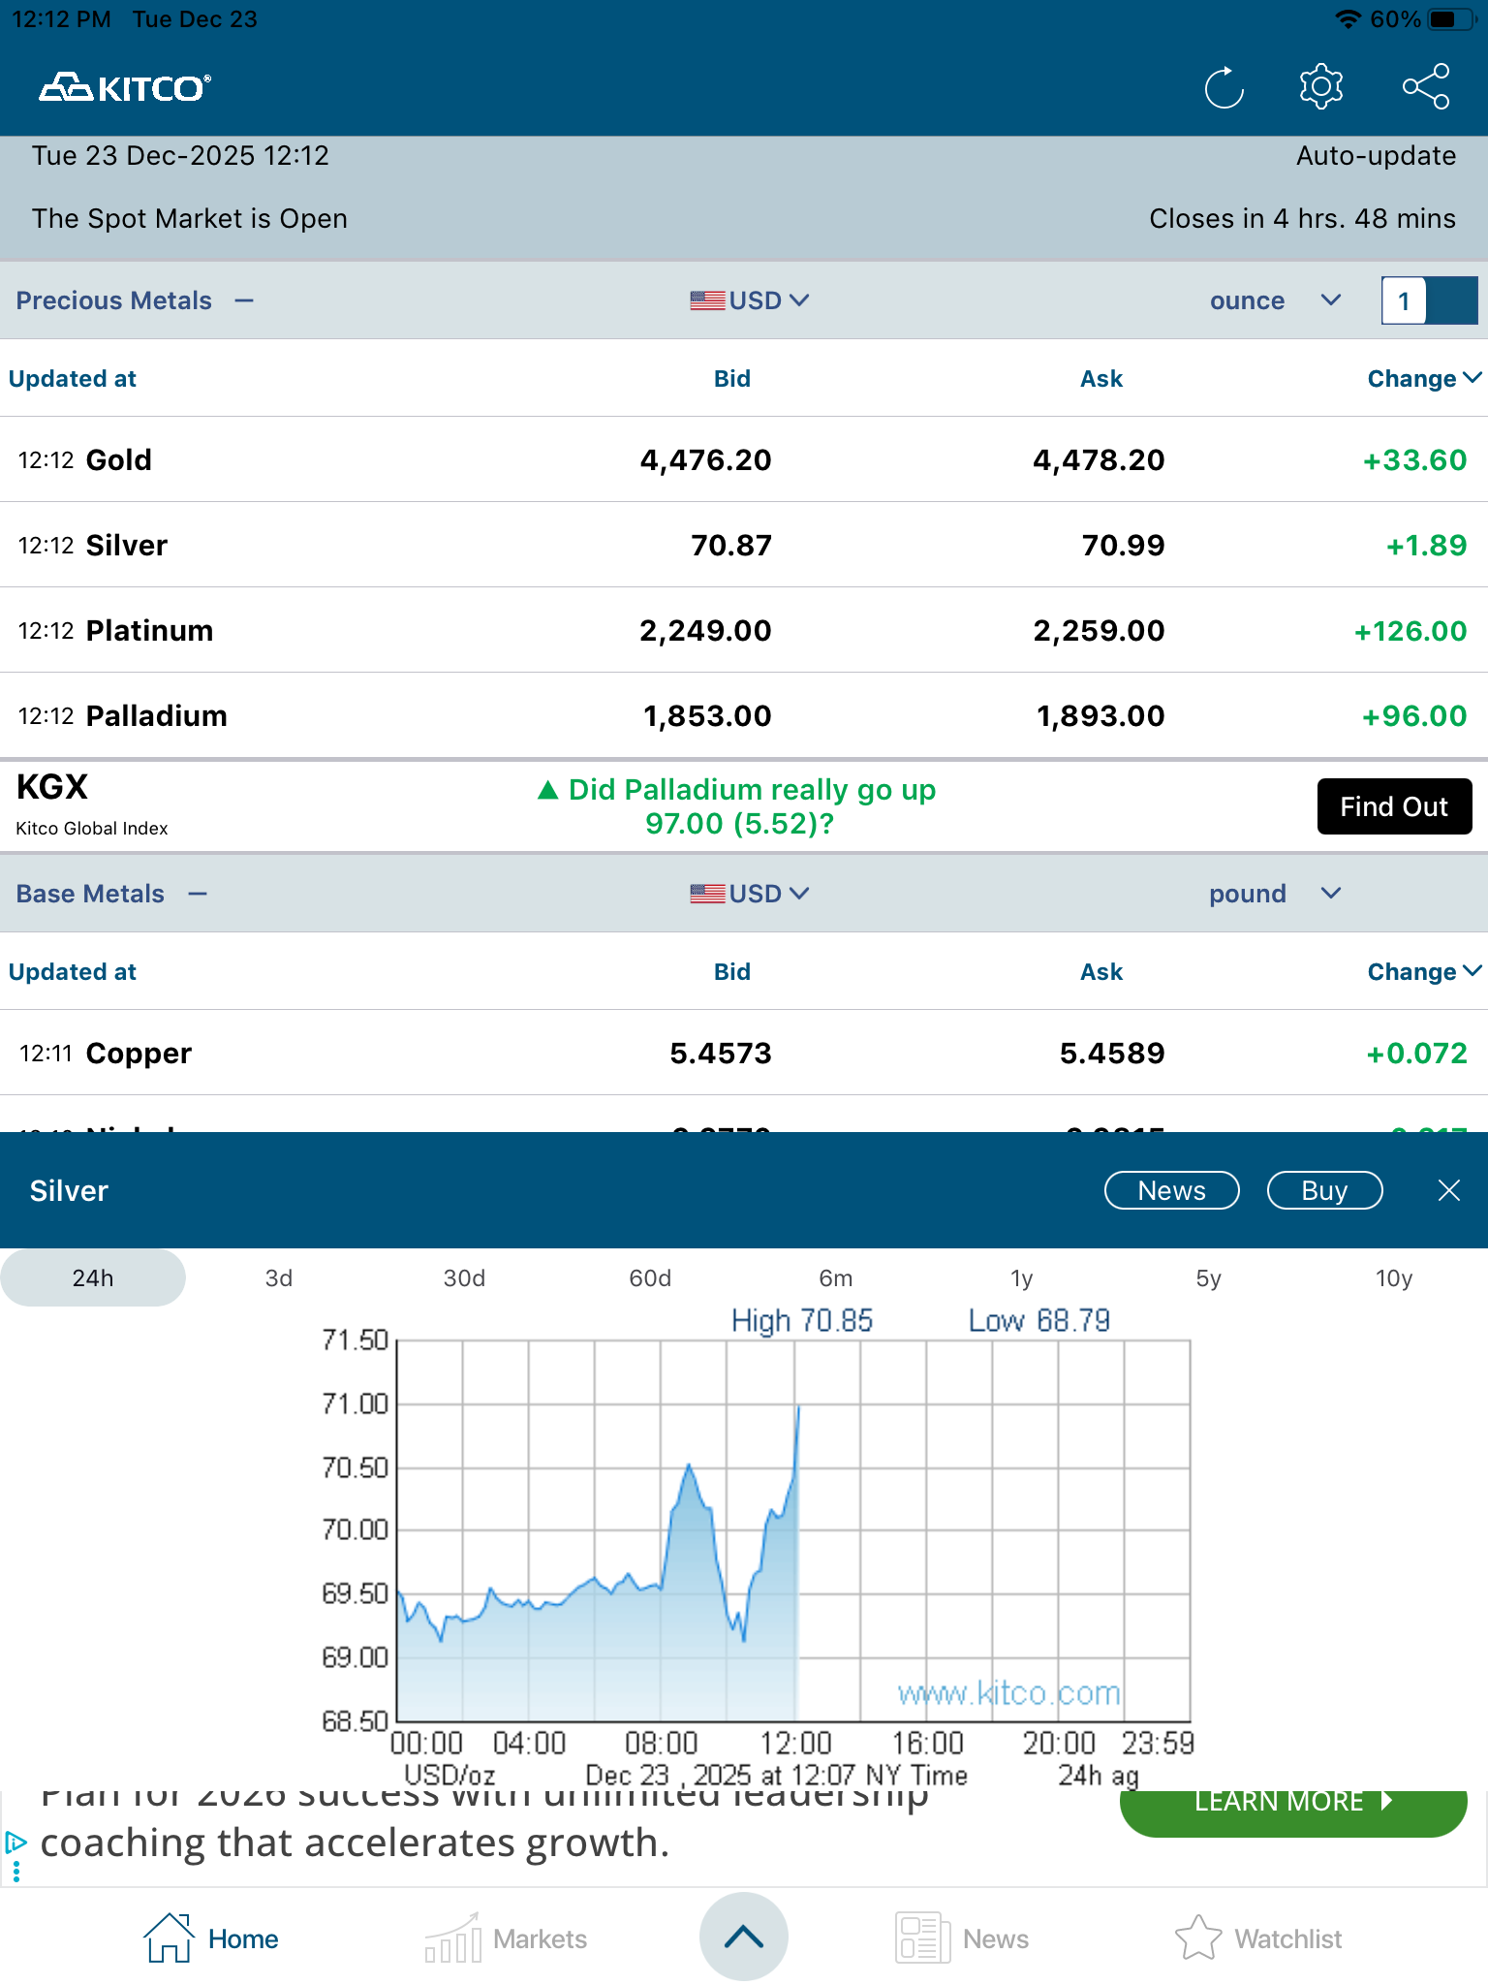The width and height of the screenshot is (1488, 1985).
Task: Tap Gold bid price 4,476.20
Action: pyautogui.click(x=705, y=459)
